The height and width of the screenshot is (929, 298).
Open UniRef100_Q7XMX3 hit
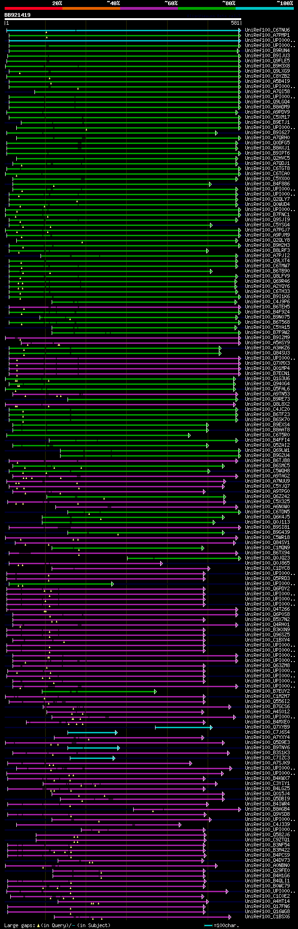(267, 363)
